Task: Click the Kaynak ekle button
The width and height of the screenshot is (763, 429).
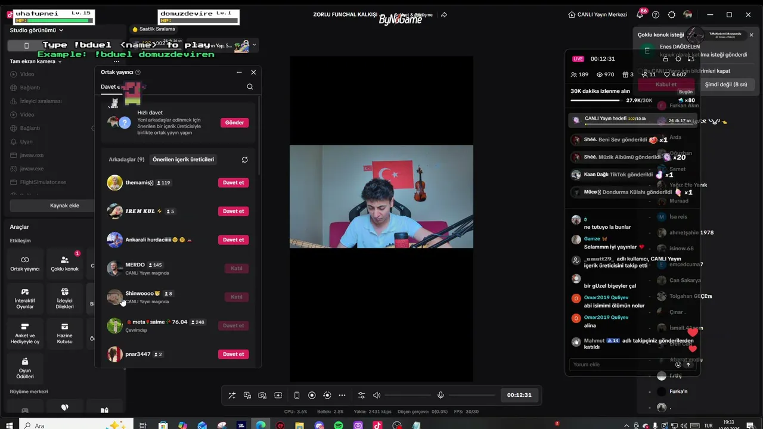Action: click(64, 206)
